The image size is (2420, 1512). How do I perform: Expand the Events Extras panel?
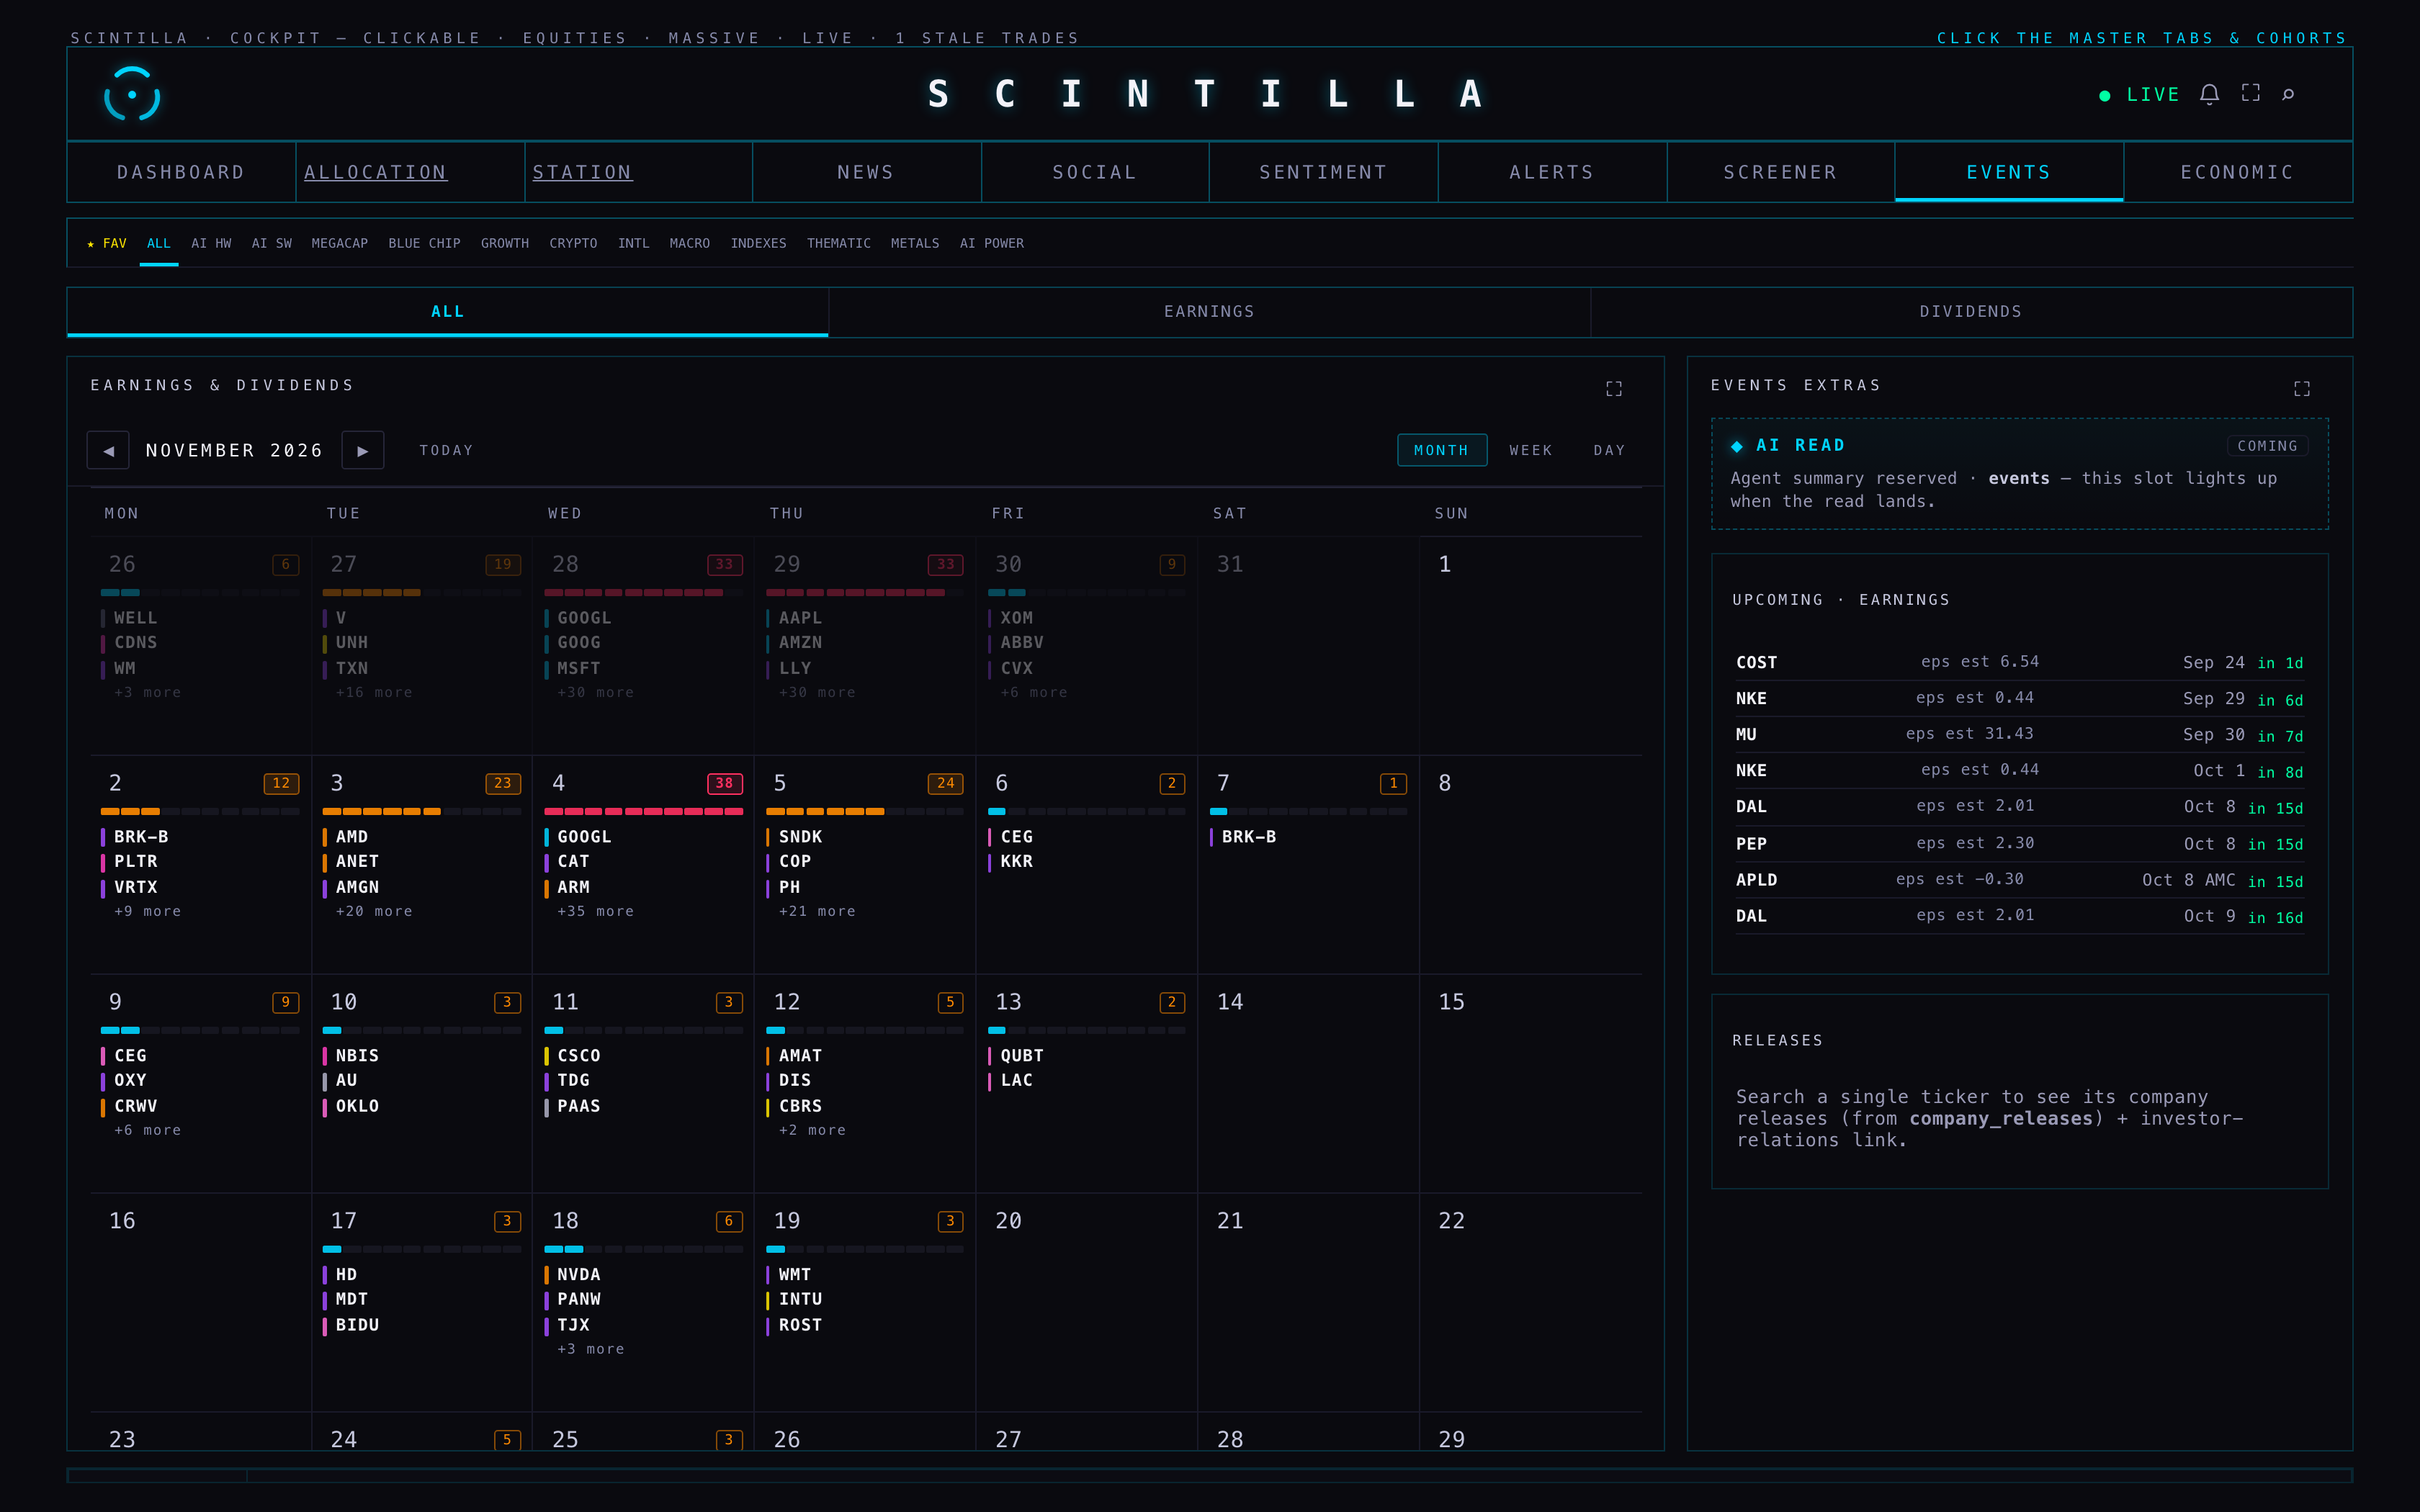click(2301, 388)
